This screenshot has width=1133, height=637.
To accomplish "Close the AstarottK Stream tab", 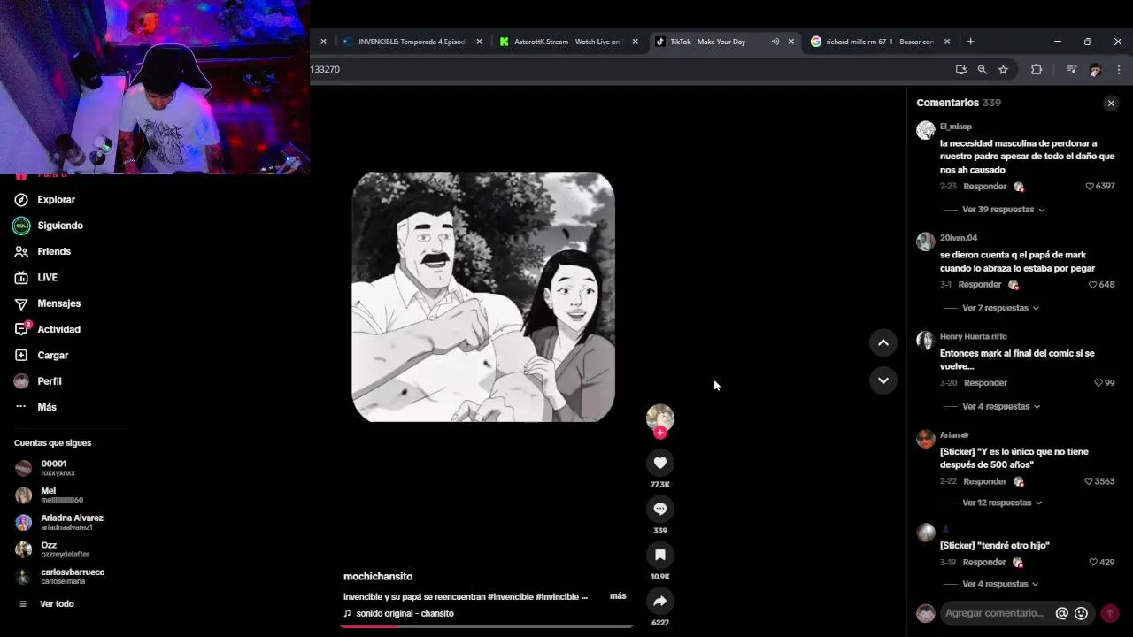I will click(635, 42).
